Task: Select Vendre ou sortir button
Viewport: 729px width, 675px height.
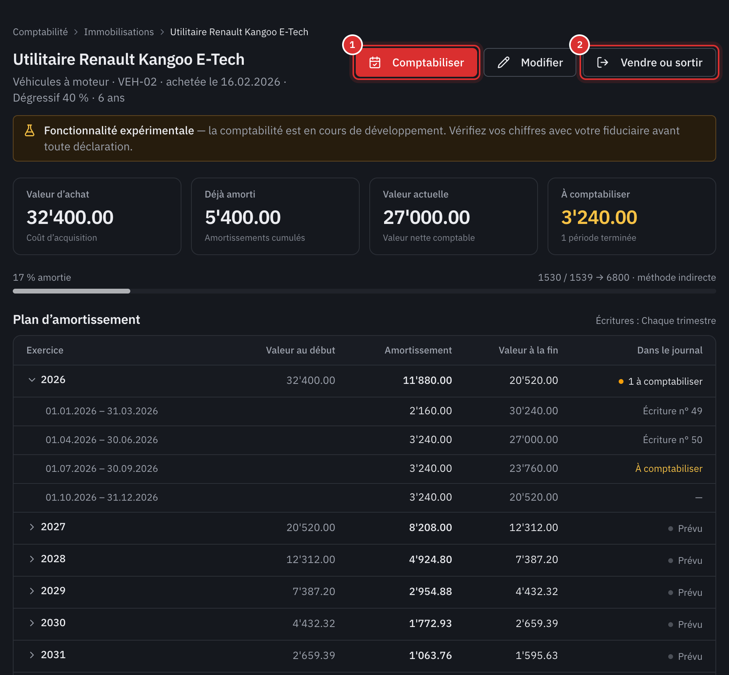Action: pyautogui.click(x=649, y=62)
